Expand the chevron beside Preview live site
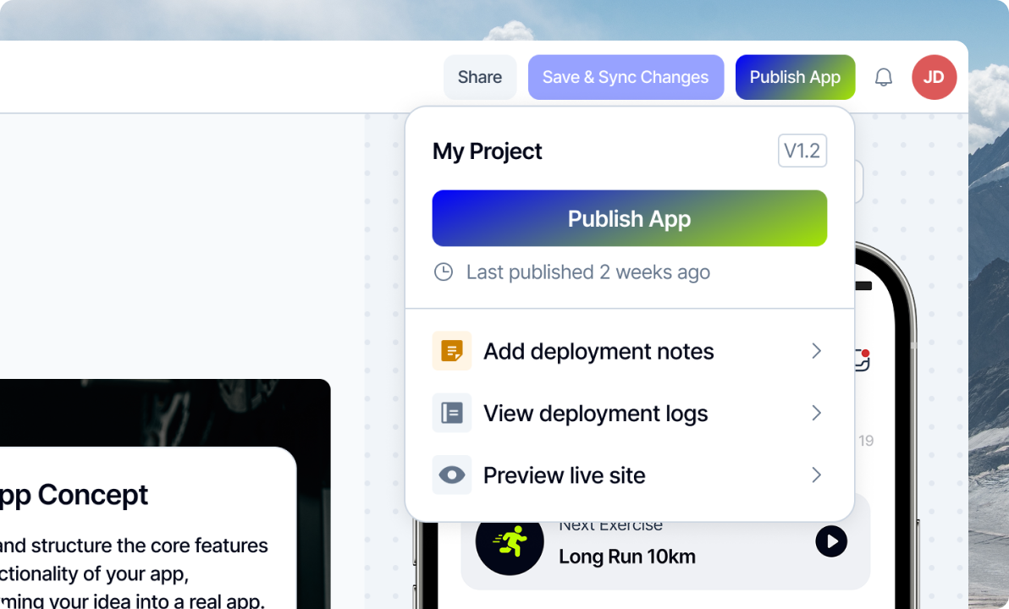Viewport: 1009px width, 609px height. [816, 475]
